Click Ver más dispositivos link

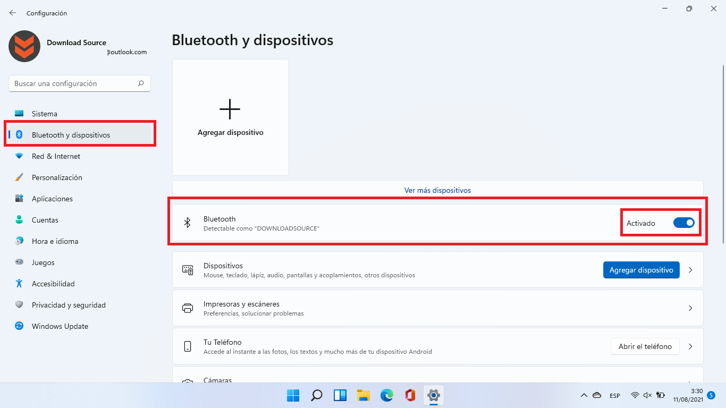click(437, 190)
